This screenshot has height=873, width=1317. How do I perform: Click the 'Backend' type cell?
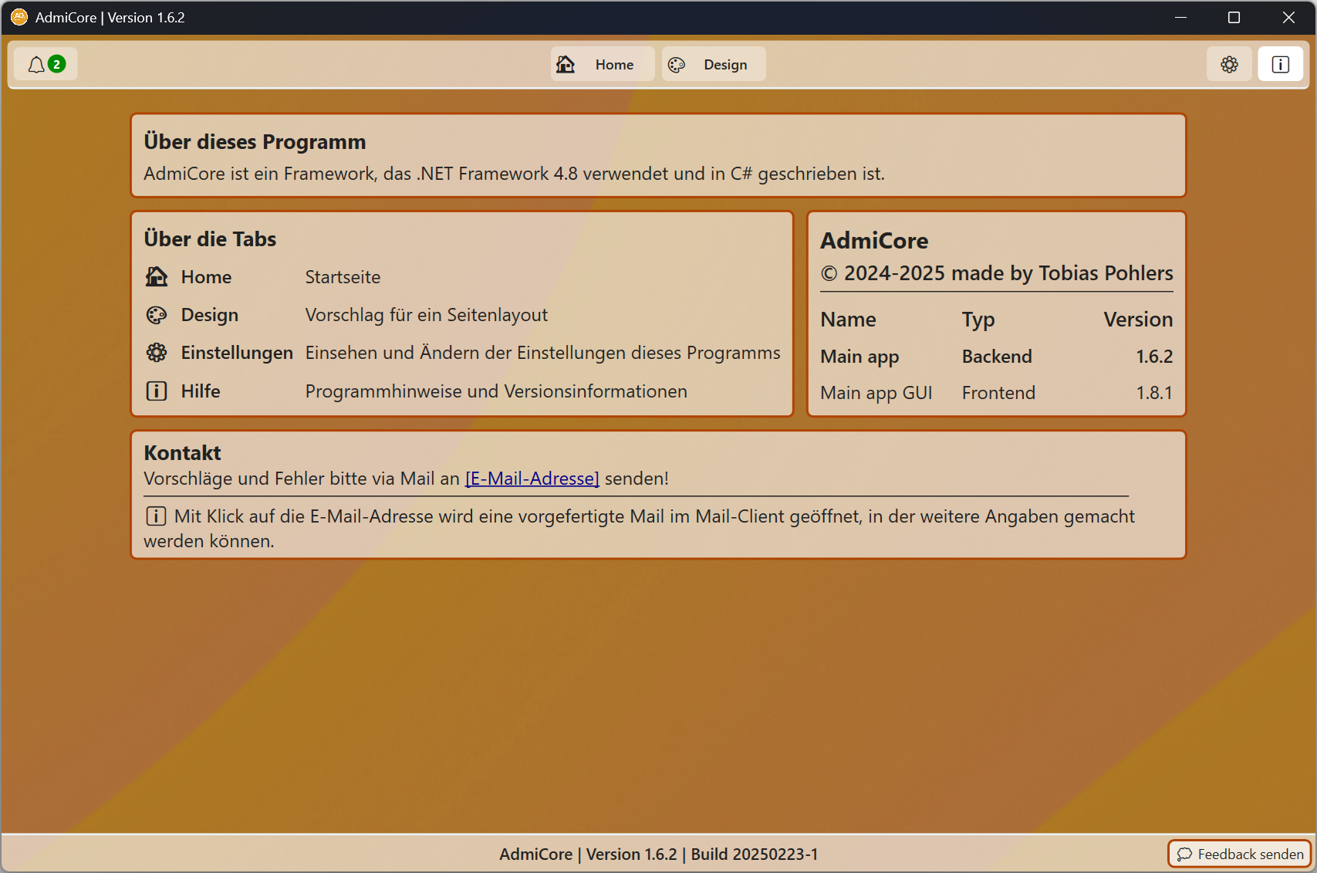[x=997, y=357]
